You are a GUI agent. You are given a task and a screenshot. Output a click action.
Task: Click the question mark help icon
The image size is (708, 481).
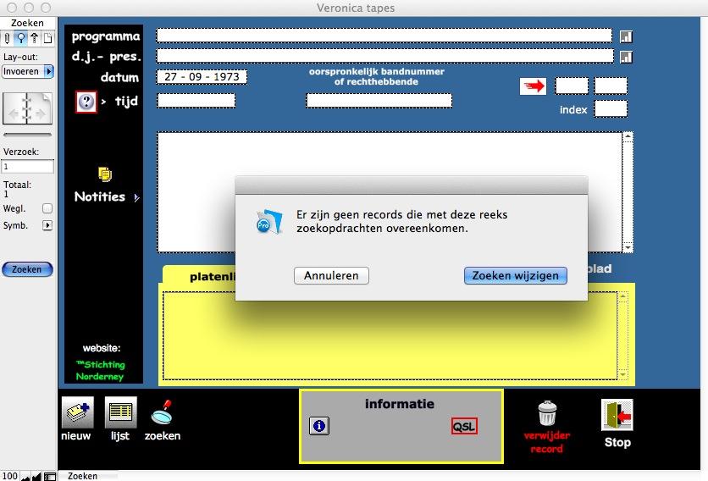86,102
